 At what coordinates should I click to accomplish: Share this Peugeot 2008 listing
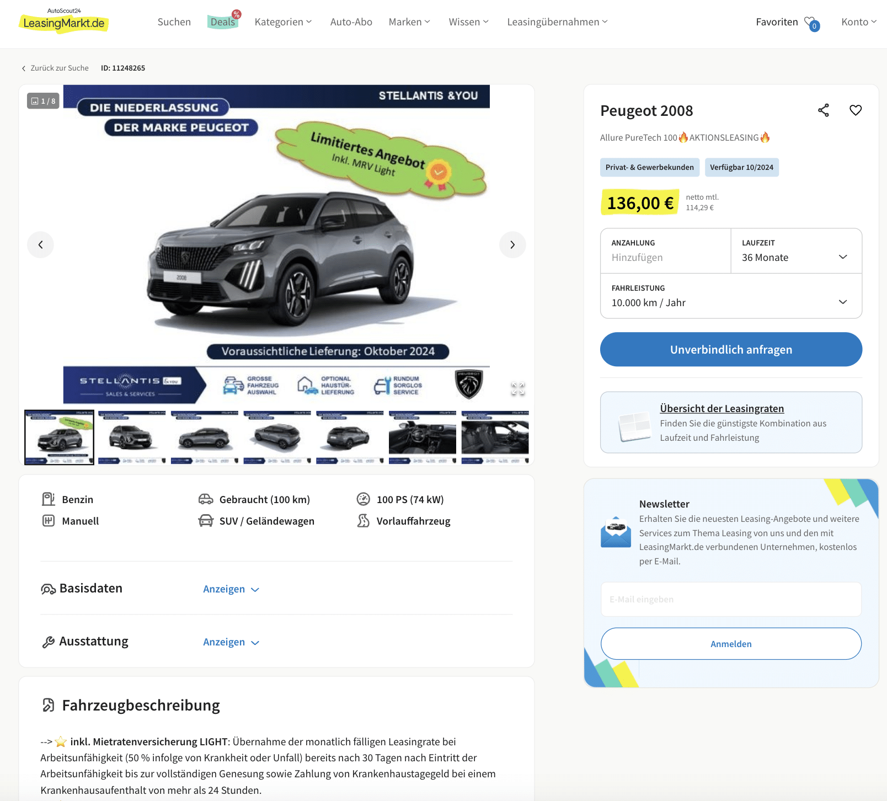click(824, 110)
